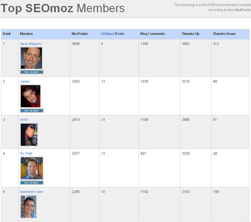Click ciaran's avatar image

point(31,96)
